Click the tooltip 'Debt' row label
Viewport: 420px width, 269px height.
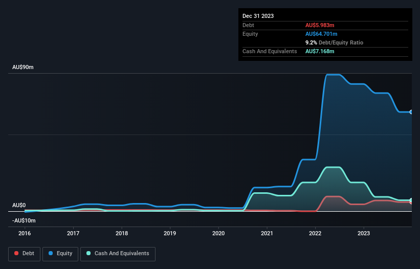[x=248, y=25]
